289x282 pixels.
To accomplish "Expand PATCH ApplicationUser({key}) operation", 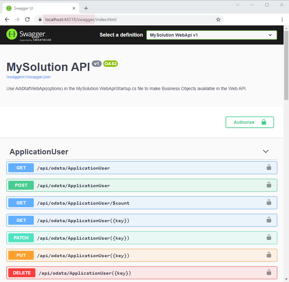I will pos(142,238).
